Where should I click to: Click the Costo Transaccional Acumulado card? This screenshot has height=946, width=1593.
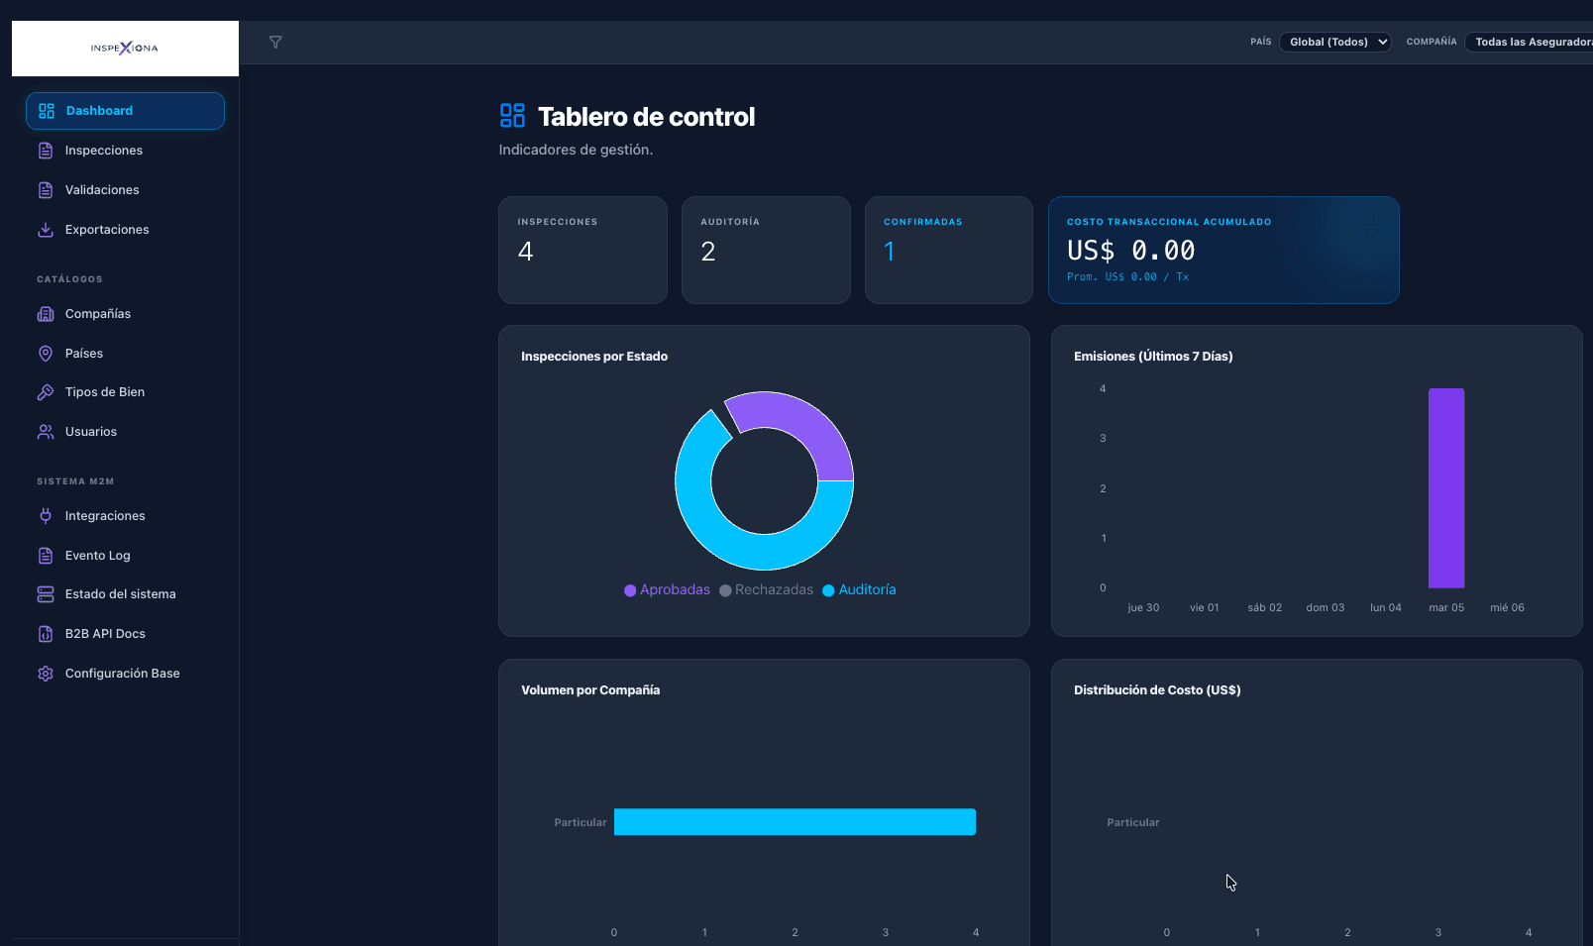(x=1223, y=250)
